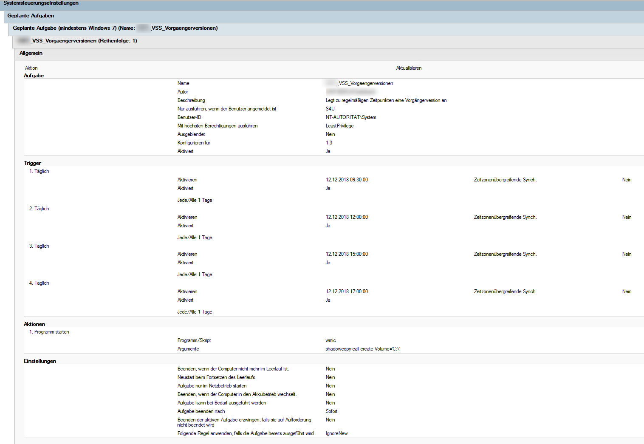644x444 pixels.
Task: Click the 12.12.2018 09:30:00 activation time
Action: pos(347,180)
